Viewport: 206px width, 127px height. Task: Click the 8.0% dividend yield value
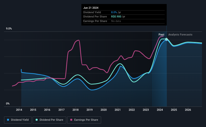(114, 12)
